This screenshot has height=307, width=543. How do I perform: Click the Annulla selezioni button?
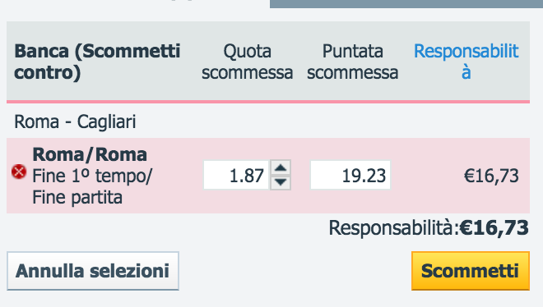pos(93,271)
